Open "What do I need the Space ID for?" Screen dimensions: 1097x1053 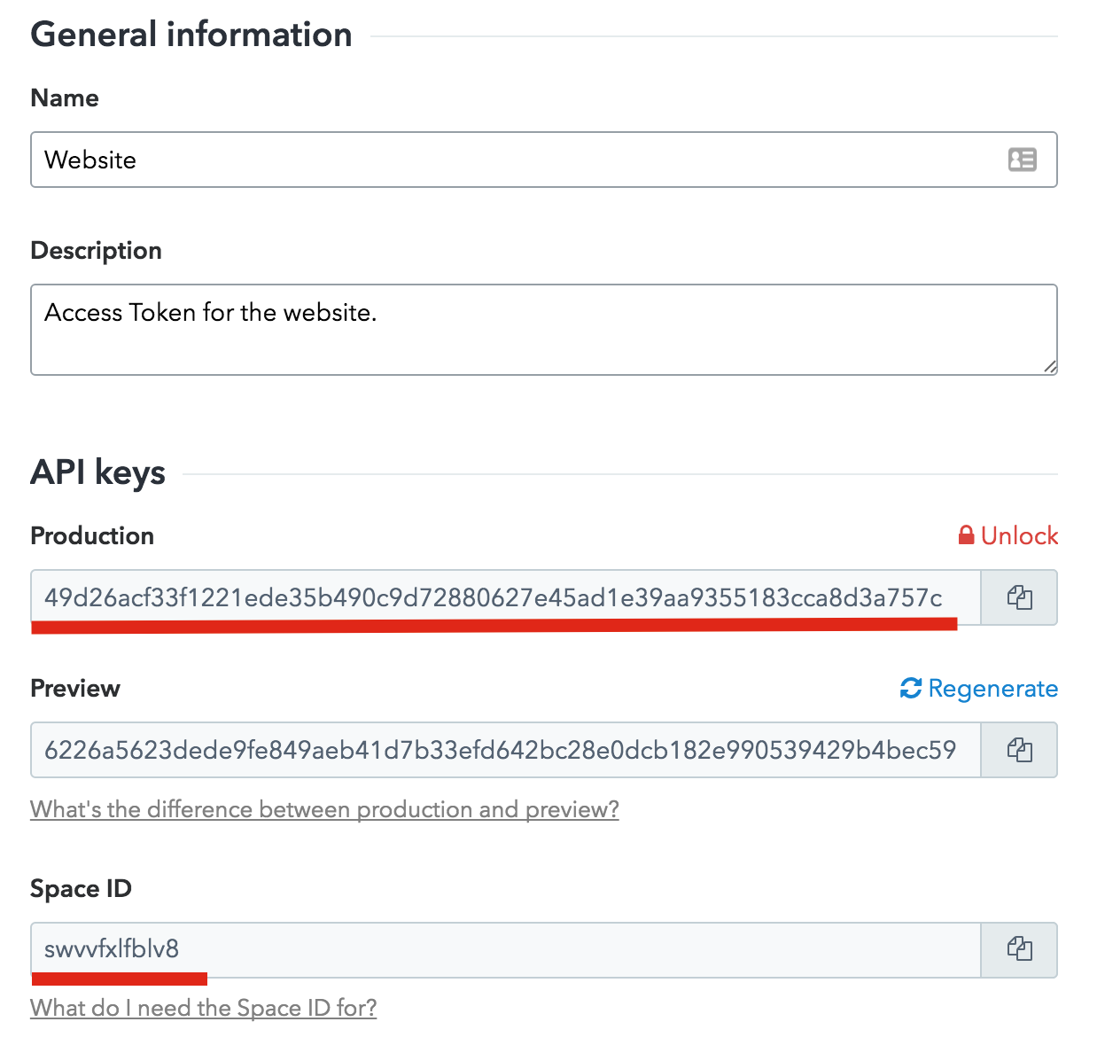204,1008
